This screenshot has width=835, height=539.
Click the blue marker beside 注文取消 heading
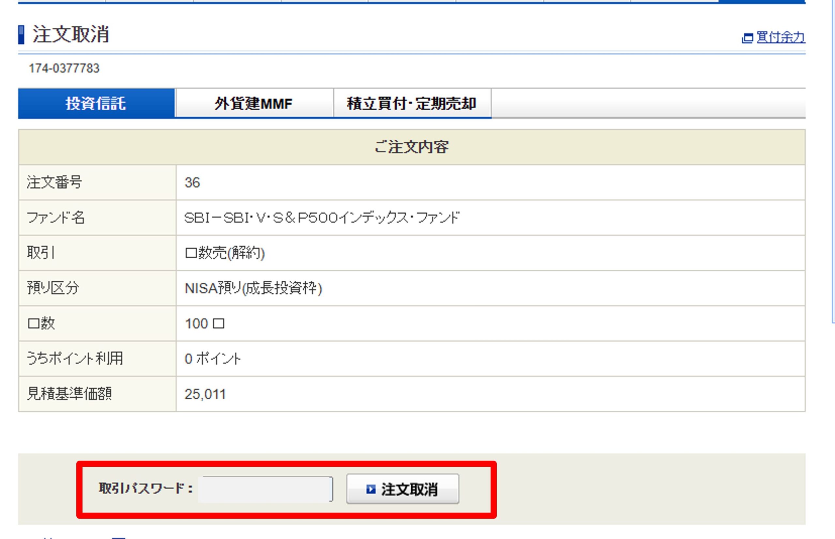[x=22, y=35]
